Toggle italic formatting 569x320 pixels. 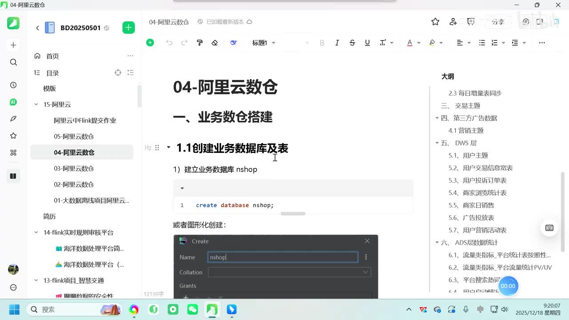(x=337, y=43)
